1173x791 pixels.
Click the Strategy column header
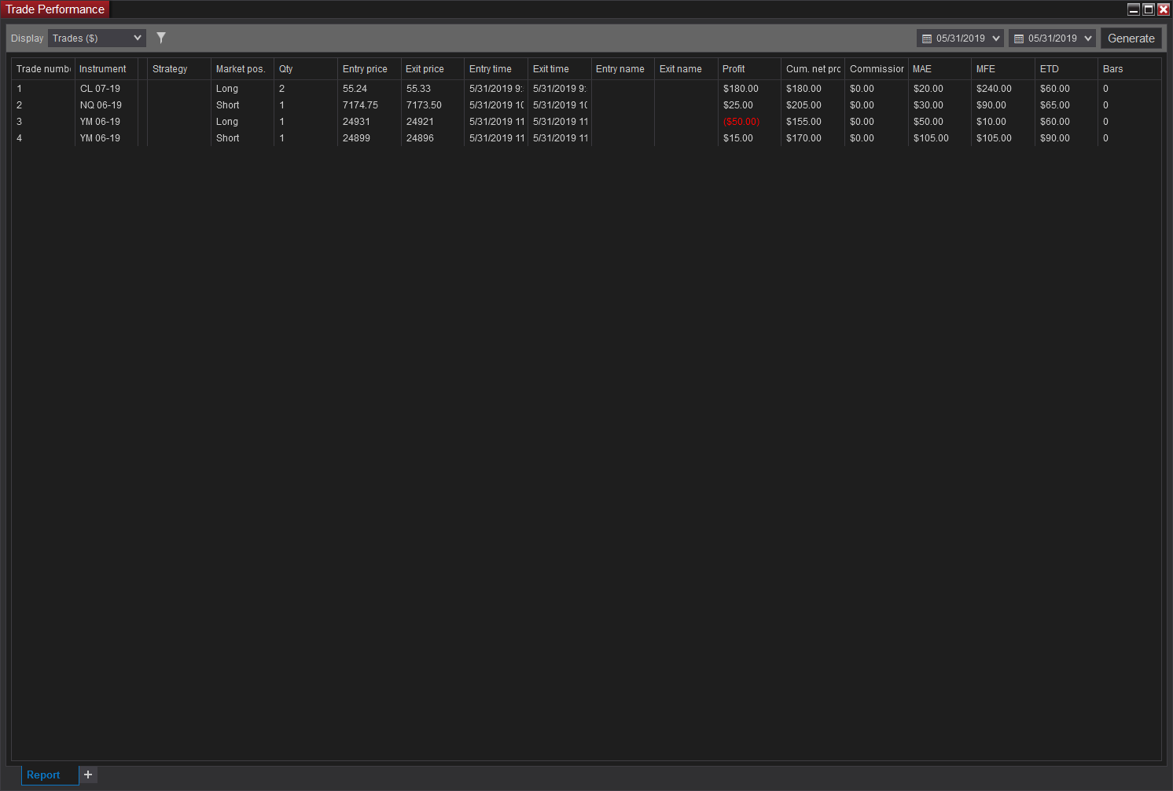coord(179,69)
